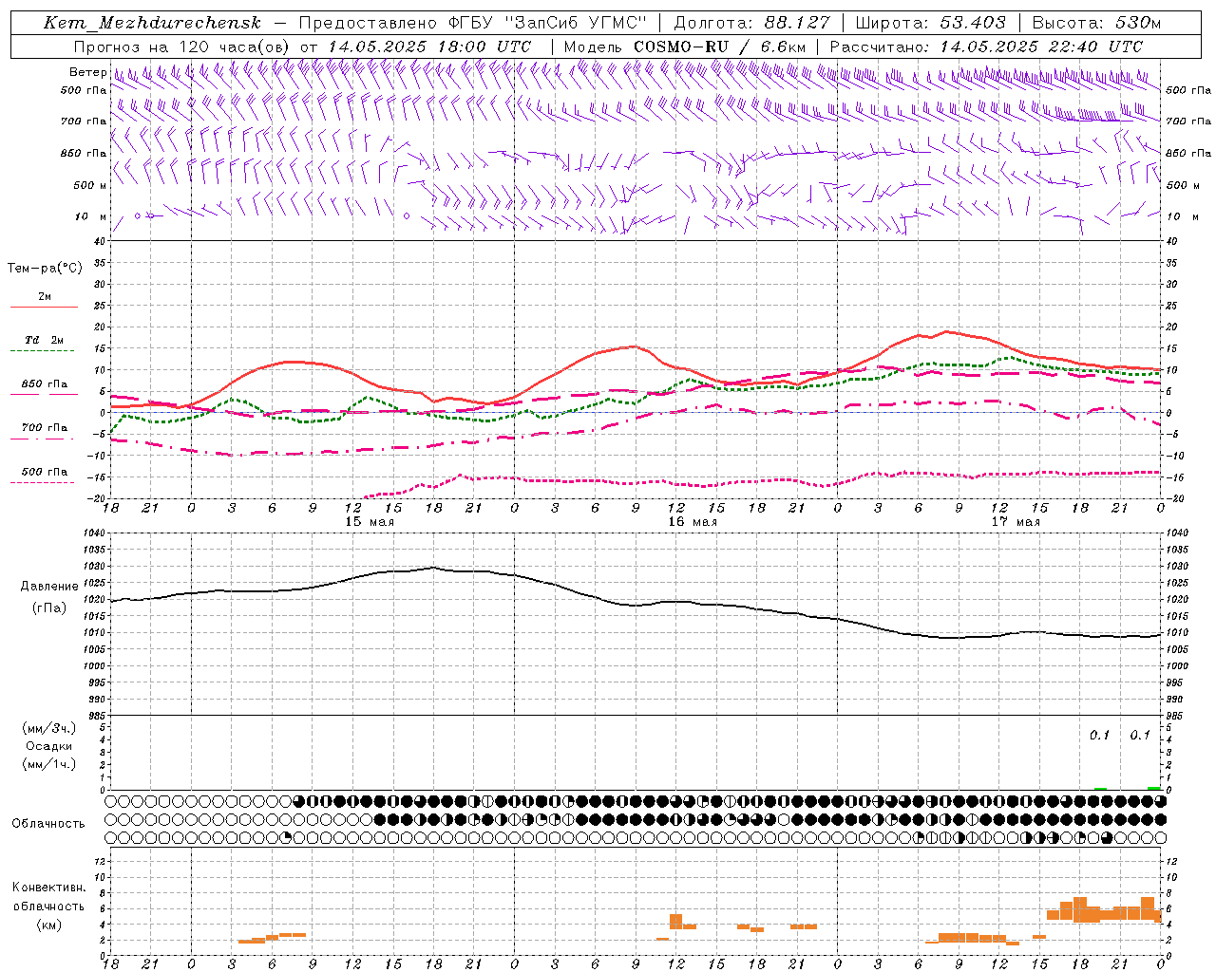Click the red line sample under the 2м legend

click(x=44, y=308)
